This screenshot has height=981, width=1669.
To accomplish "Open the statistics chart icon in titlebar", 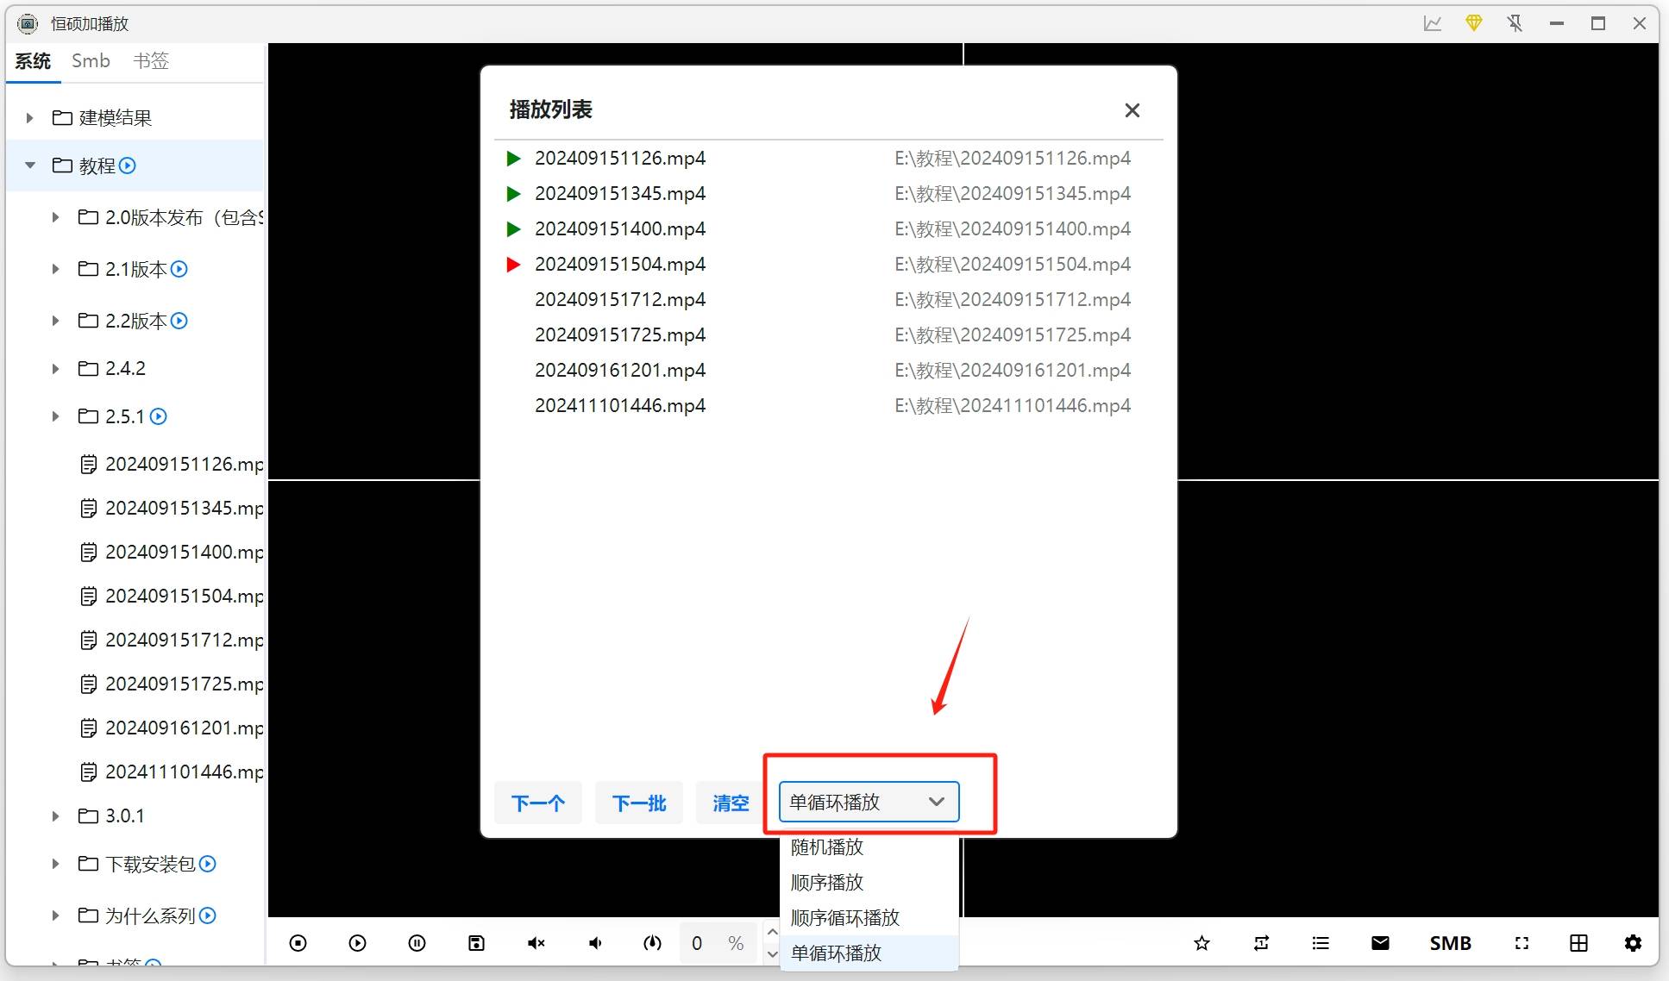I will point(1432,23).
